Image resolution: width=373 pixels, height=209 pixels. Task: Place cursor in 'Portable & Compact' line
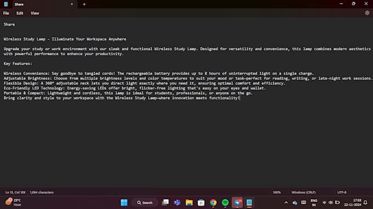[x=128, y=93]
